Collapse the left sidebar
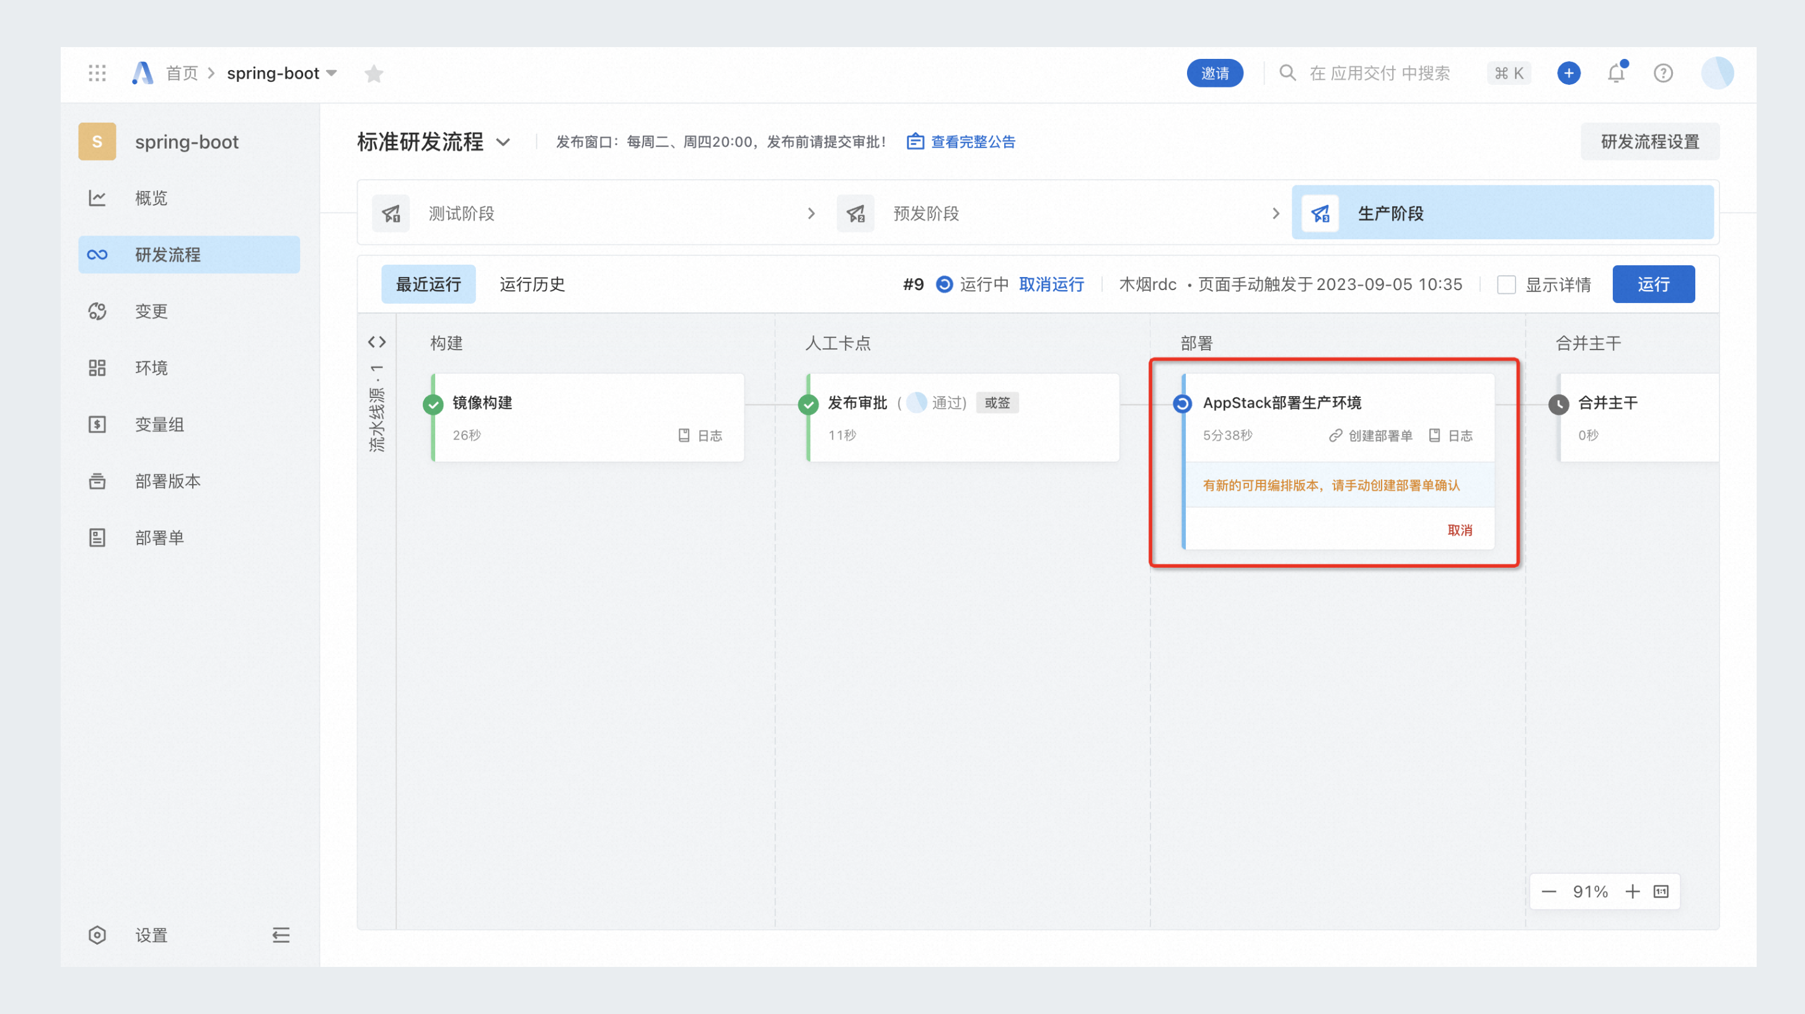This screenshot has height=1014, width=1805. point(281,935)
